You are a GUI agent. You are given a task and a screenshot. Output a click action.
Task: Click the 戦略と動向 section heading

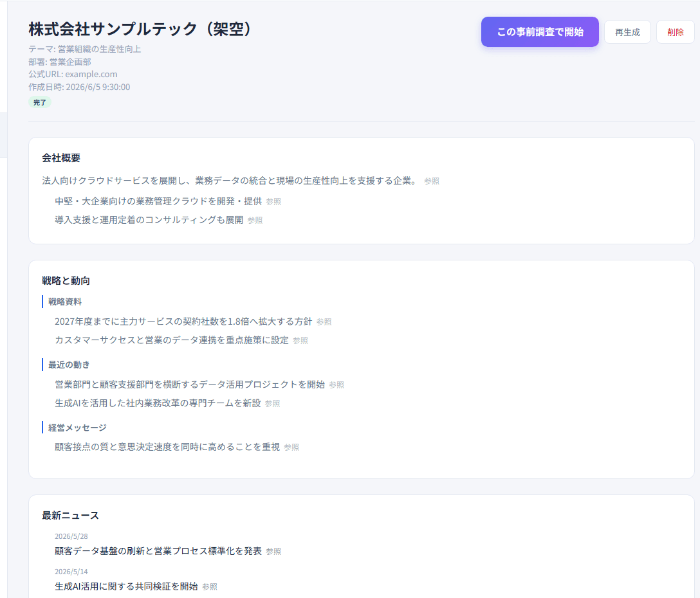(66, 281)
